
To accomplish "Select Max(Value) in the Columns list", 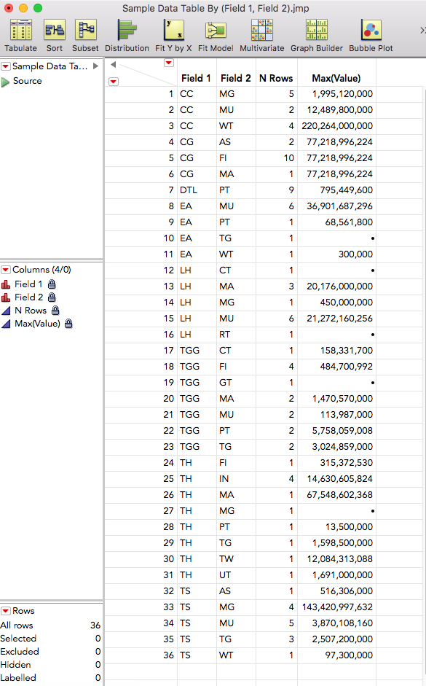I will 37,323.
